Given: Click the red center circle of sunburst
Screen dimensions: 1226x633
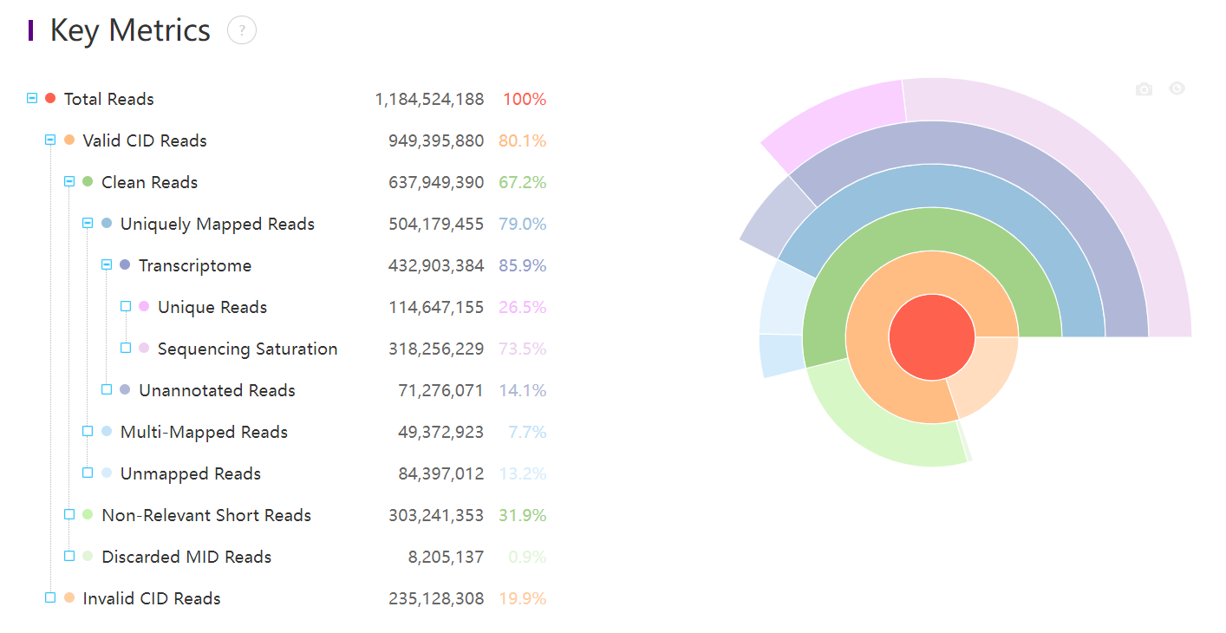Looking at the screenshot, I should click(932, 336).
